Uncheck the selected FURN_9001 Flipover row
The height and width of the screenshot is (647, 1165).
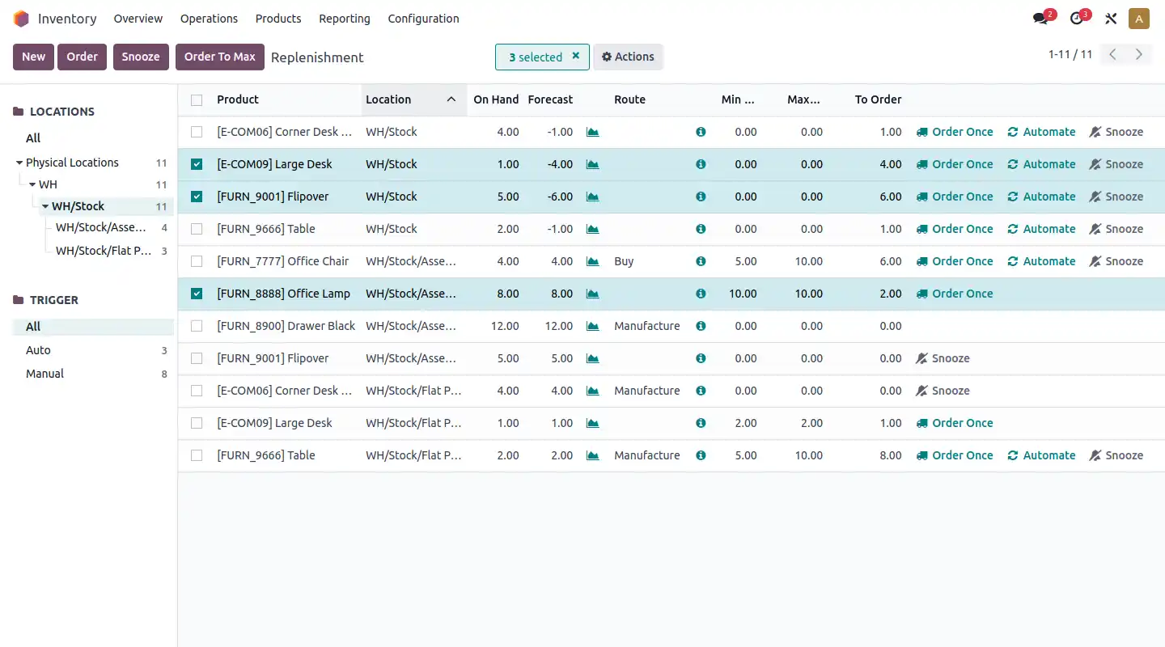[x=197, y=197]
